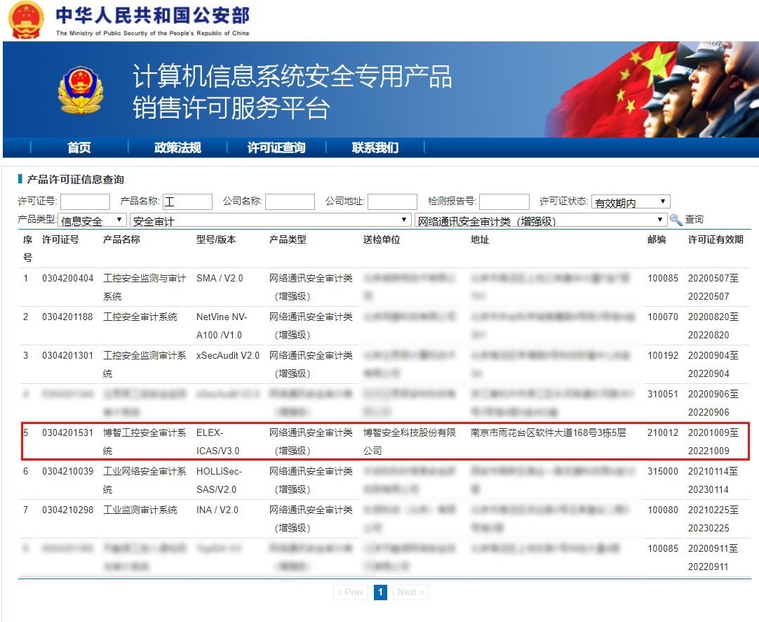The width and height of the screenshot is (759, 622).
Task: Expand the 安全审计 category dropdown
Action: coord(270,220)
